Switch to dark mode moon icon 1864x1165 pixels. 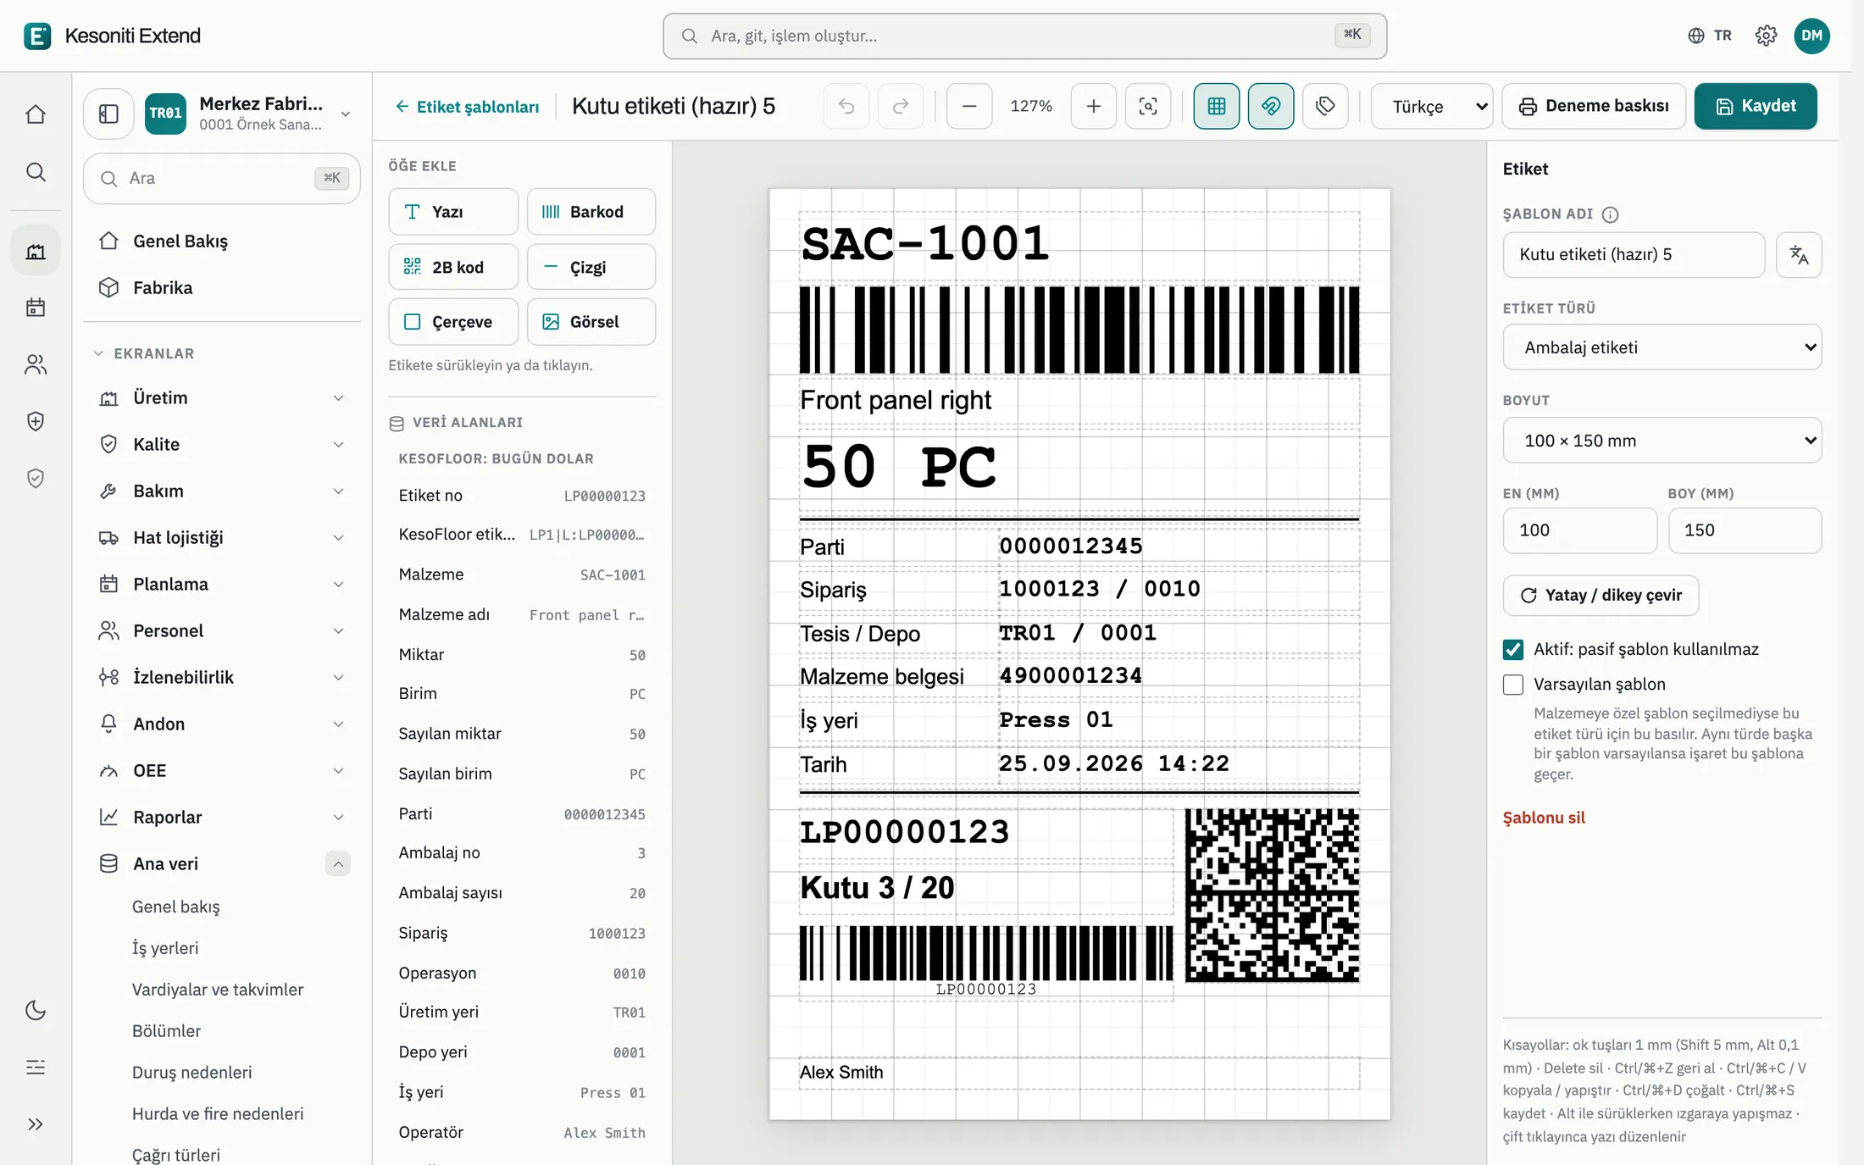click(36, 1010)
